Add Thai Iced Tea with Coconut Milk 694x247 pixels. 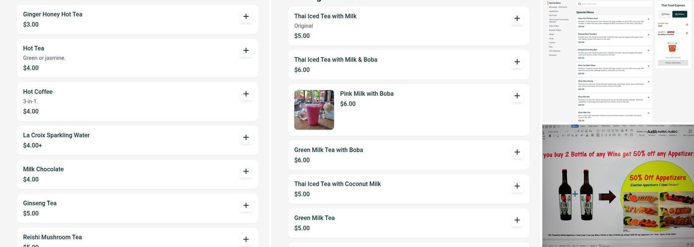tap(517, 186)
